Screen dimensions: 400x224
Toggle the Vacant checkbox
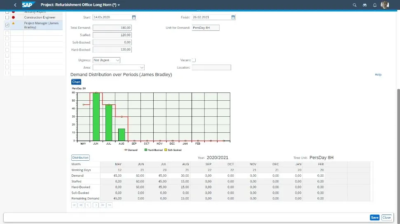(194, 60)
